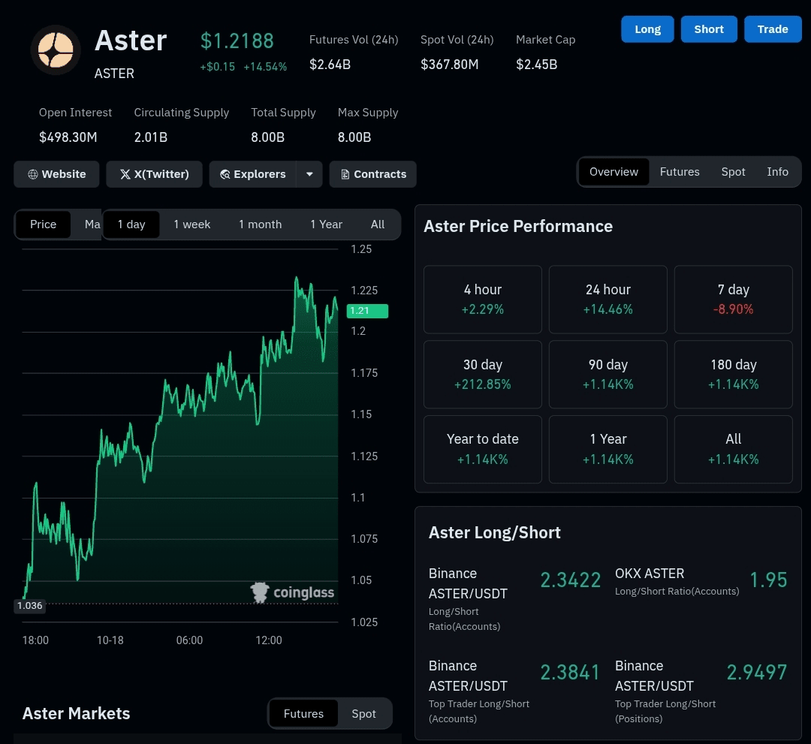Choose the 1 day chart range

coord(131,224)
